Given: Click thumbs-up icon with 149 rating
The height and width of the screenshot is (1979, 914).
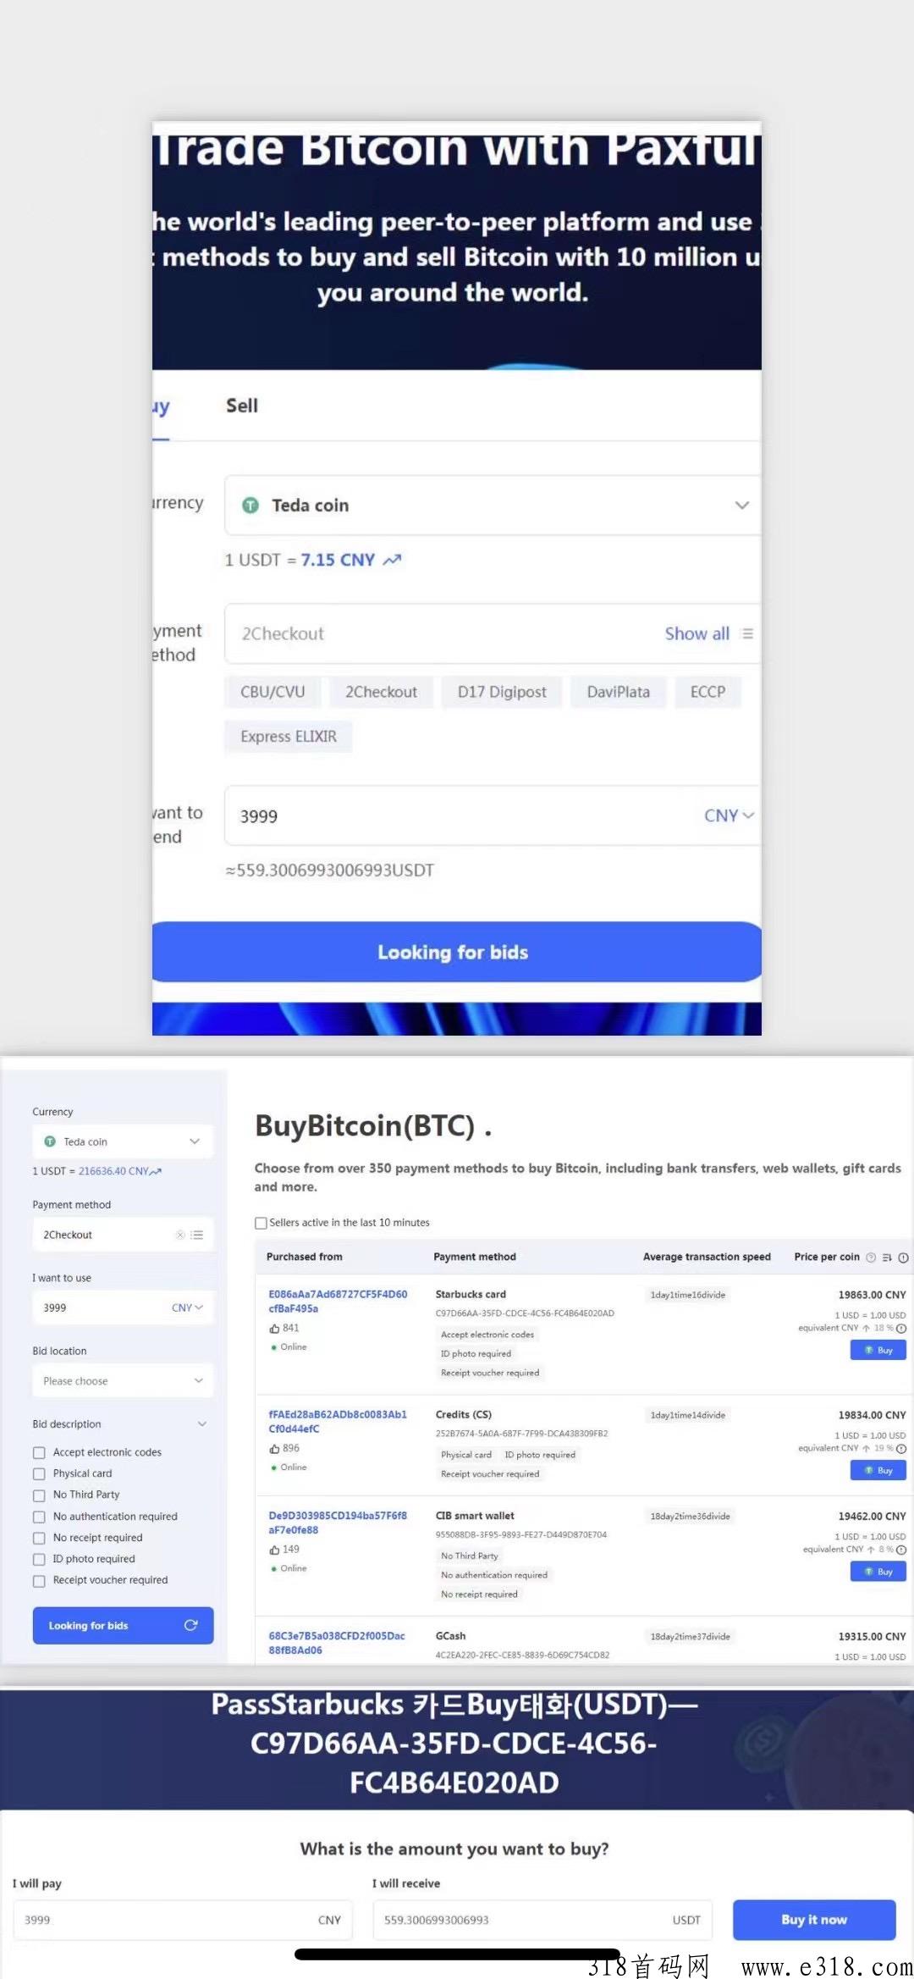Looking at the screenshot, I should point(274,1550).
